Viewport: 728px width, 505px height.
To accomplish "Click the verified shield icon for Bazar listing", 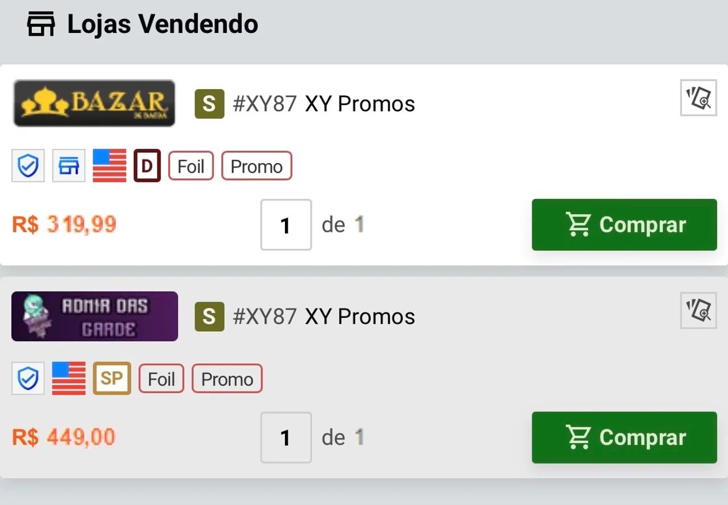I will pyautogui.click(x=28, y=166).
